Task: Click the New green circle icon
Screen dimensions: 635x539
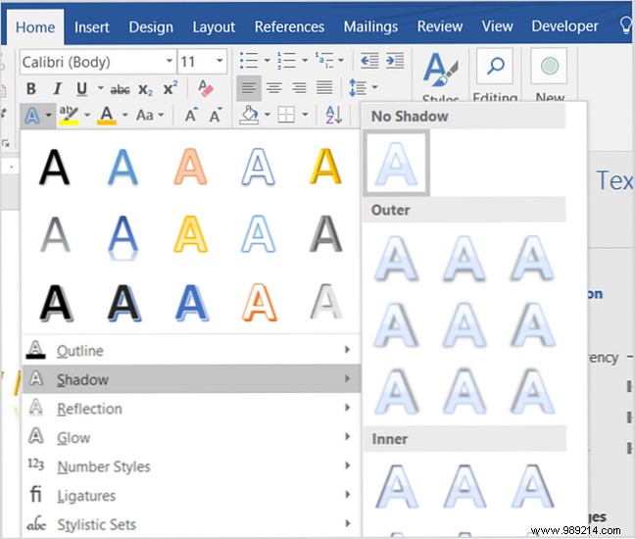Action: point(549,66)
